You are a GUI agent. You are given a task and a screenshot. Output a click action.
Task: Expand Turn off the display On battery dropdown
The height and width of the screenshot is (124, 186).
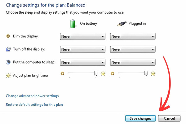82,49
